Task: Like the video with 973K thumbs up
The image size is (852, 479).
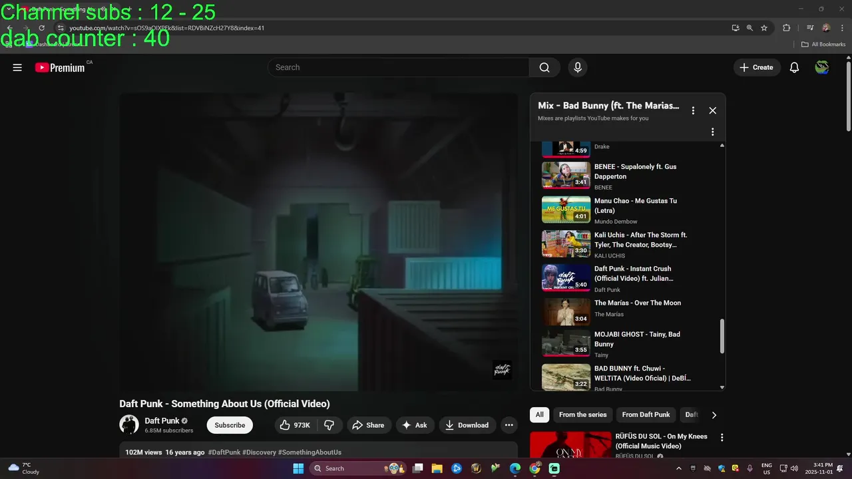Action: click(x=295, y=425)
